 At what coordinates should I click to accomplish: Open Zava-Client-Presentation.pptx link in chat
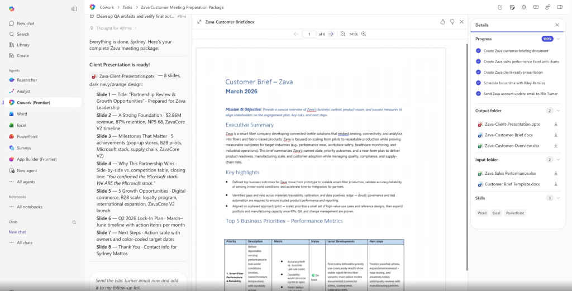coord(127,76)
